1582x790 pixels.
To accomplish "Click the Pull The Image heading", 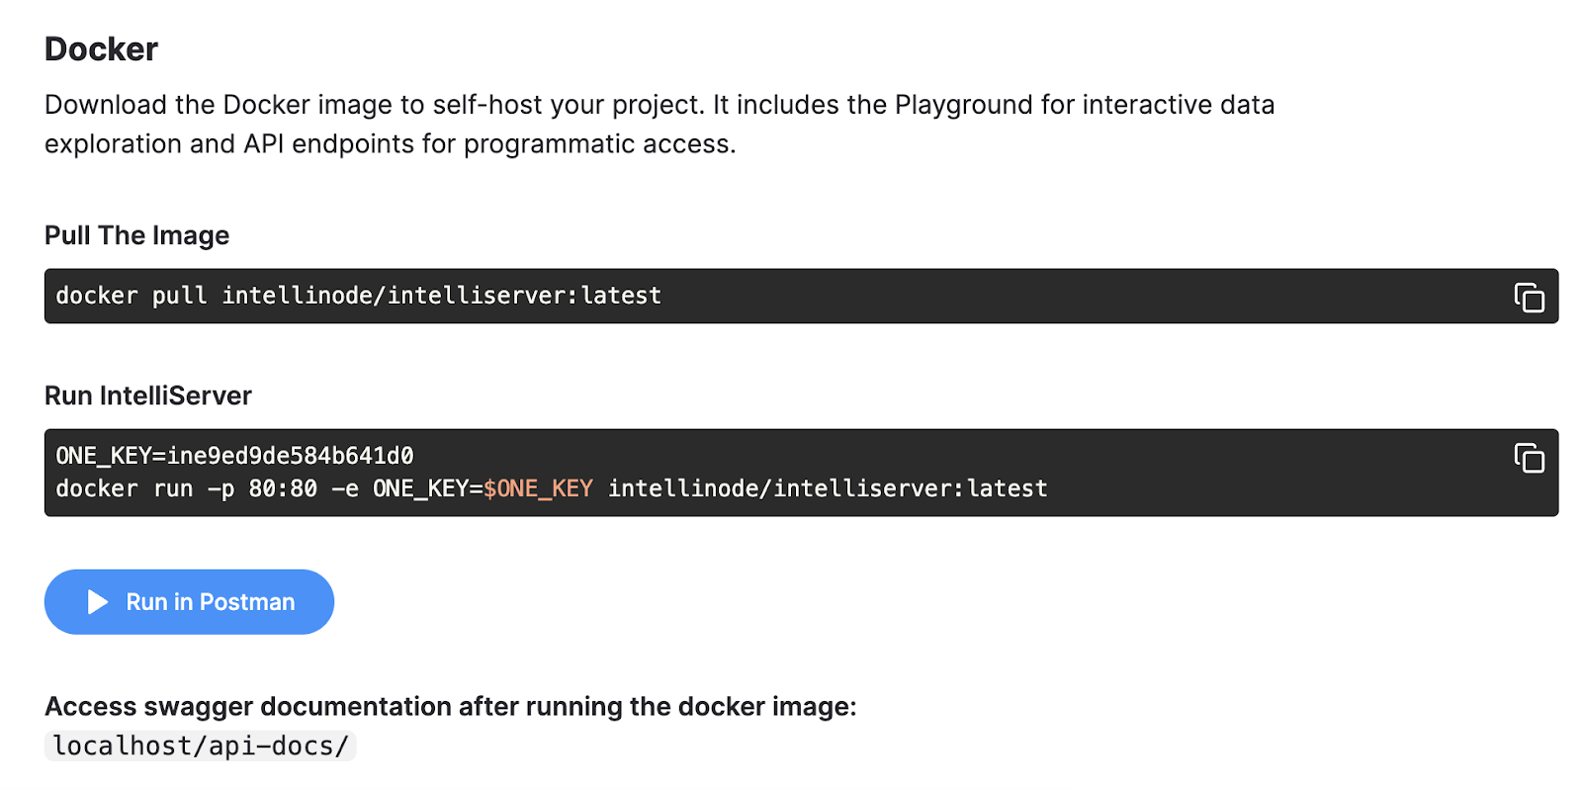I will click(136, 235).
